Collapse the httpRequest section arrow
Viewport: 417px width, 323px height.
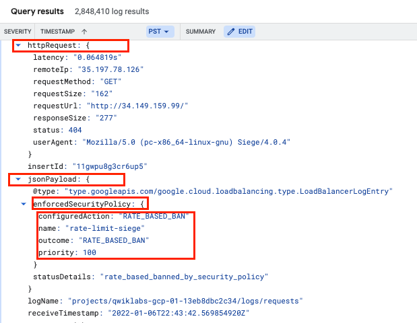(x=19, y=45)
